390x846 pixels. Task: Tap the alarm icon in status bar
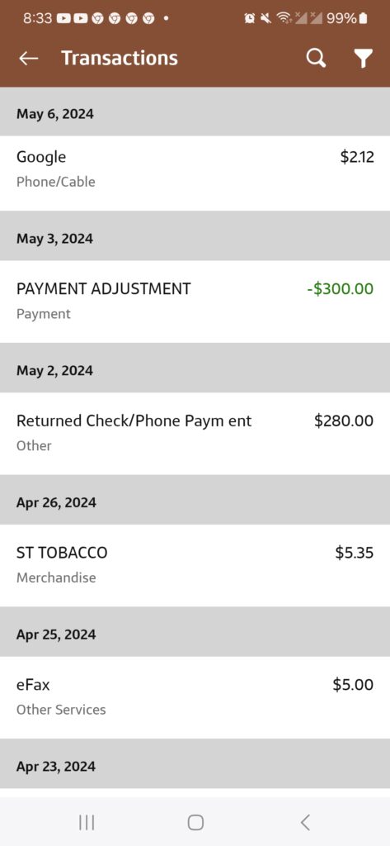(x=249, y=18)
